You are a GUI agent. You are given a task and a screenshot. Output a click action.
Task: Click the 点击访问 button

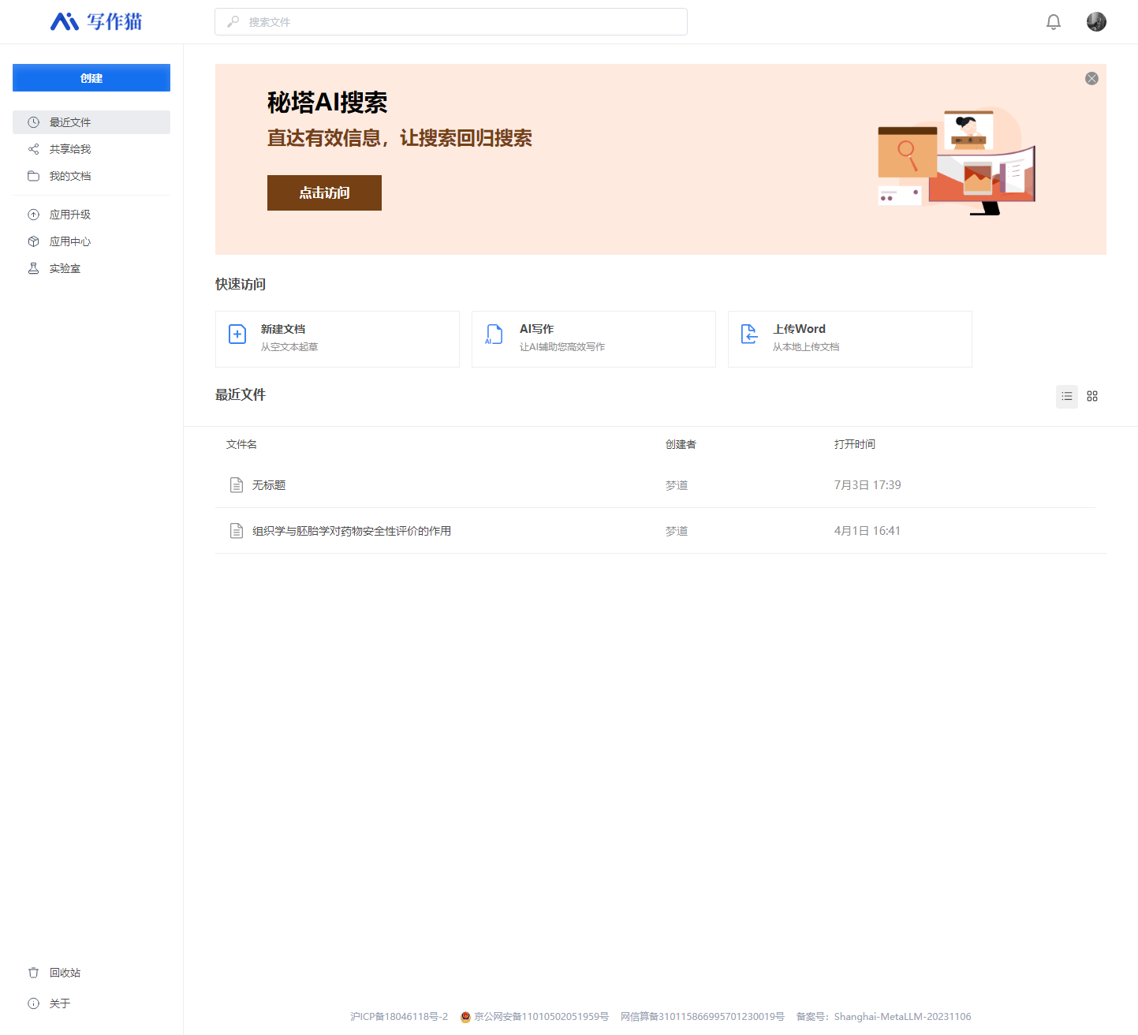pos(324,192)
